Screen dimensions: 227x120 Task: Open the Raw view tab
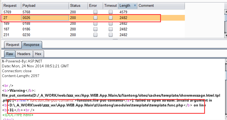click(10, 54)
